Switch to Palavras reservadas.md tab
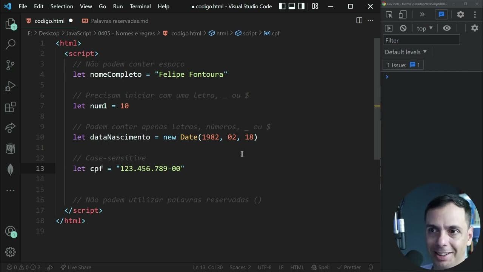The image size is (483, 272). (119, 21)
